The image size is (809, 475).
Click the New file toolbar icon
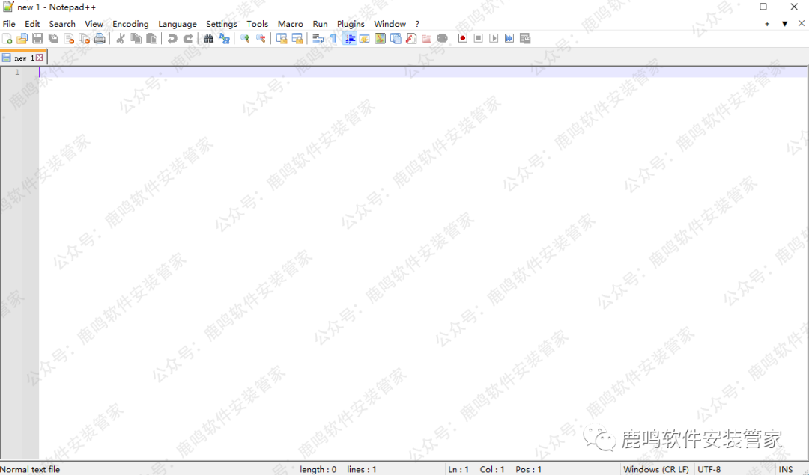coord(7,39)
